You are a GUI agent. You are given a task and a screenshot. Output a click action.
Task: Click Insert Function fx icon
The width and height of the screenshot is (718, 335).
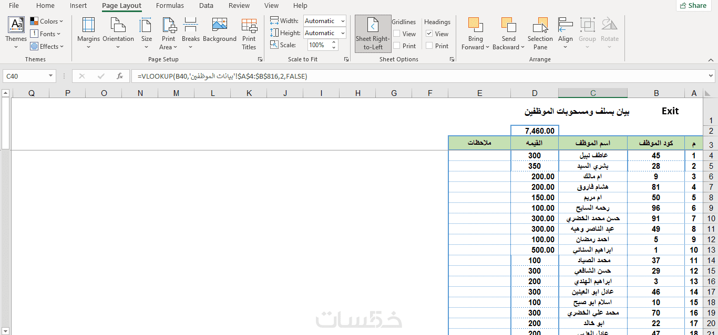pos(120,76)
